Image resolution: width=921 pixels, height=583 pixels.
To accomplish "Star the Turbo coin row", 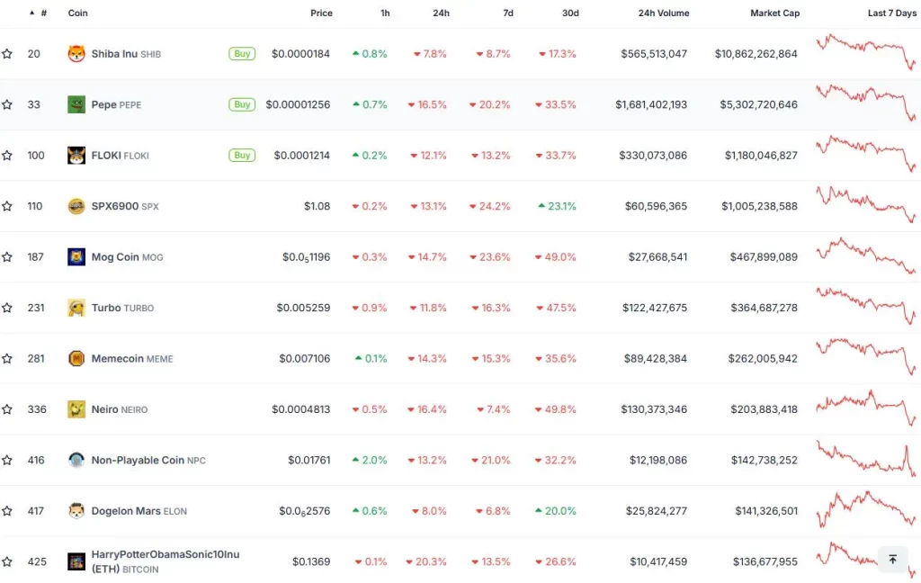I will pyautogui.click(x=7, y=308).
